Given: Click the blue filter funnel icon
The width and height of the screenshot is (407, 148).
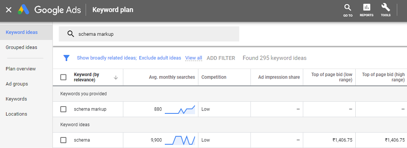Looking at the screenshot, I should click(67, 58).
